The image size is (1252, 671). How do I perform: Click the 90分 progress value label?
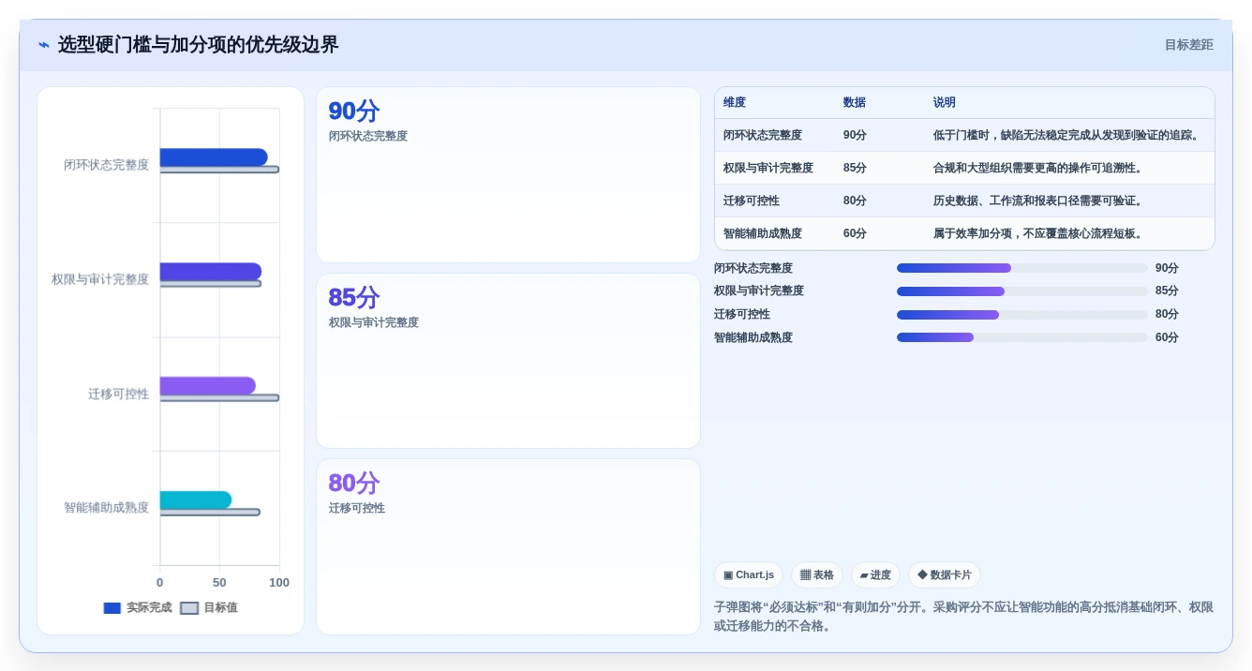(x=1167, y=268)
